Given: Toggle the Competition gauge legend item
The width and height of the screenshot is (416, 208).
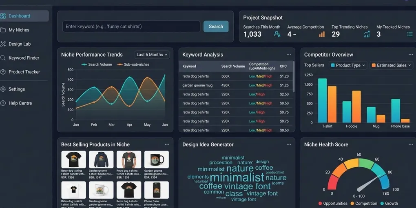Looking at the screenshot, I should coord(364,204).
